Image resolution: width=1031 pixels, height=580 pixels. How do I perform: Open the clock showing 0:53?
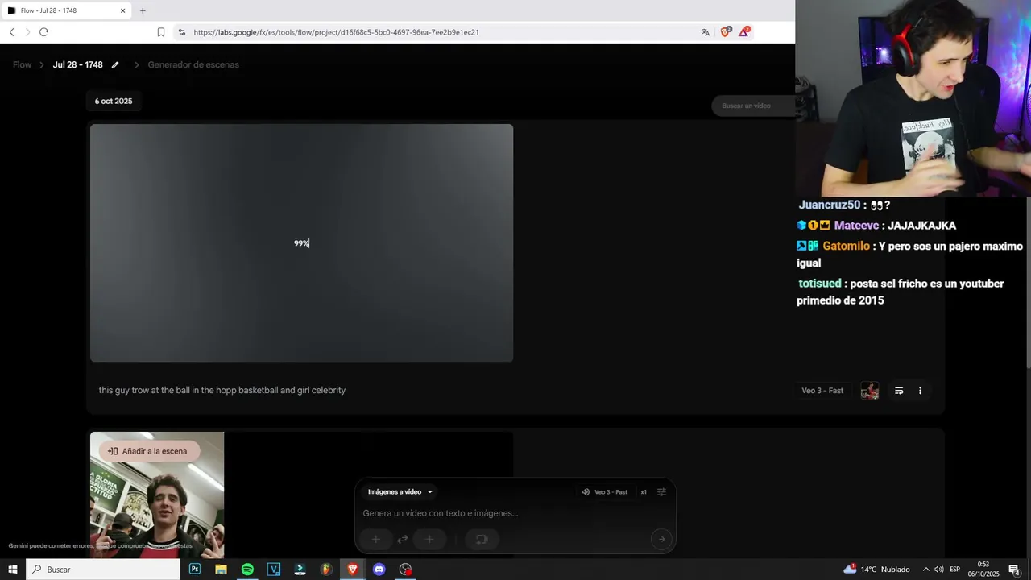pos(983,570)
